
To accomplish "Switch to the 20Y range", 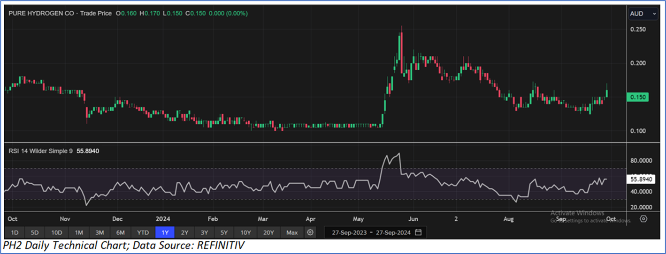I will (x=269, y=232).
